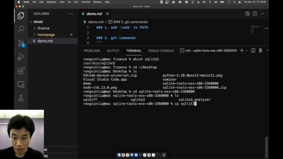This screenshot has width=283, height=159.
Task: Click the Finder icon in the Dock
Action: 119,155
